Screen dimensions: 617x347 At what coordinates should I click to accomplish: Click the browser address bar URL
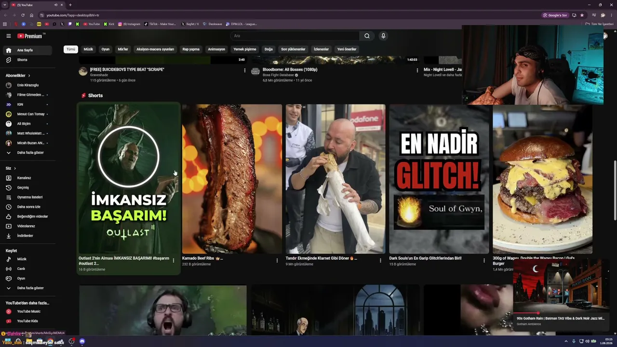click(73, 15)
